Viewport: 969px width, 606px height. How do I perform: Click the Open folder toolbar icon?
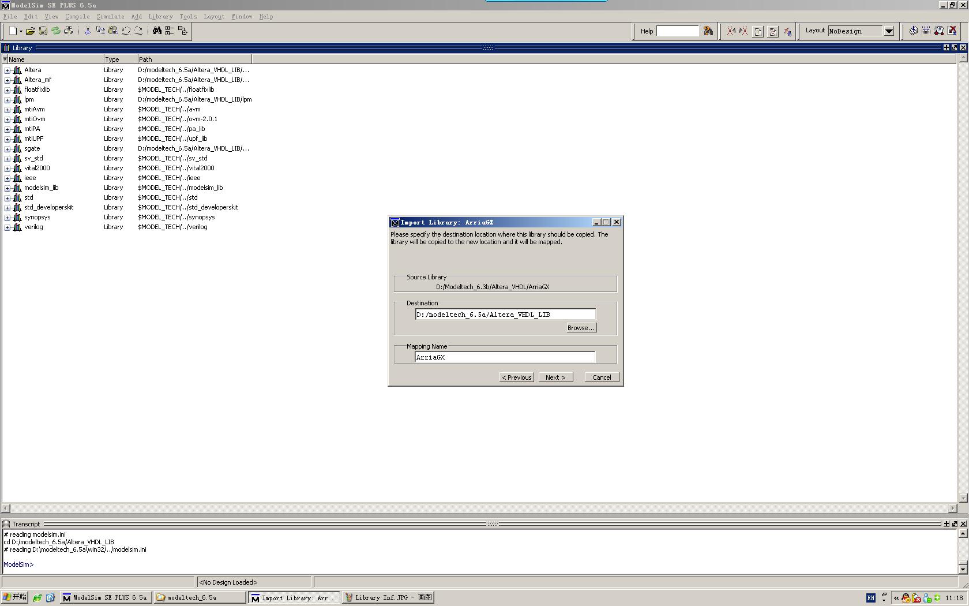30,31
